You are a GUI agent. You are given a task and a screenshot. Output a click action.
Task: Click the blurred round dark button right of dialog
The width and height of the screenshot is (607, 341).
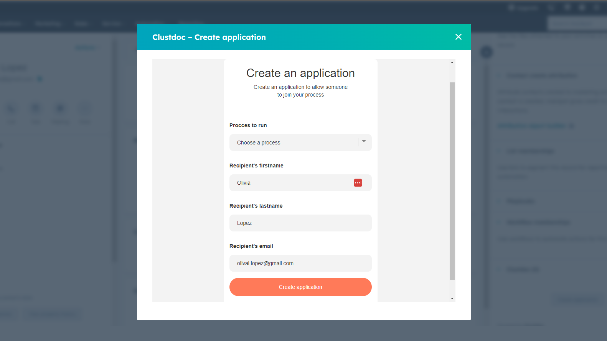487,52
